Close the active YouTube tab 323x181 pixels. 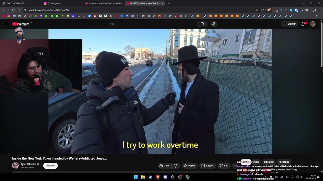[163, 3]
